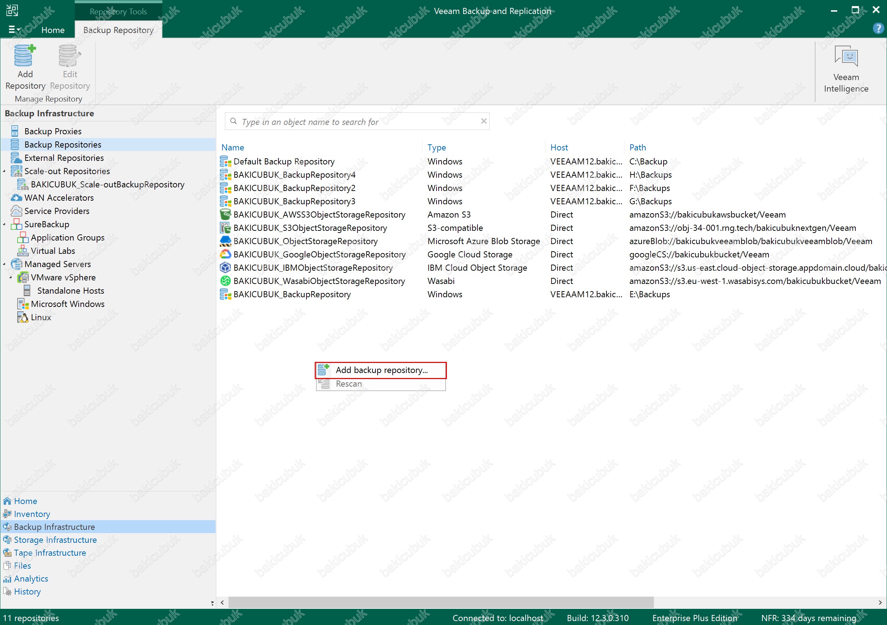Choose Add backup repository from context menu
The image size is (887, 625).
(381, 370)
